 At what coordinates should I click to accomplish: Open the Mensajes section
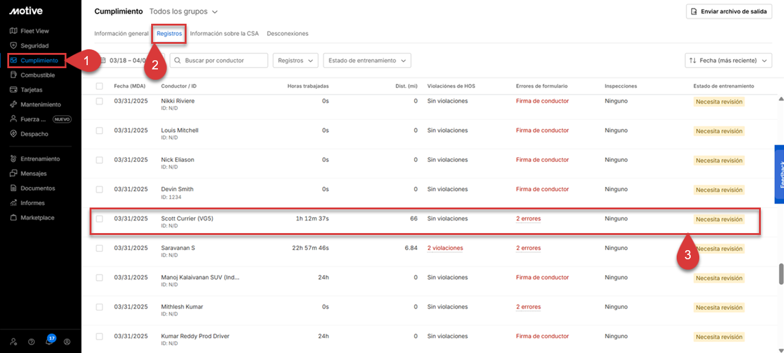(x=32, y=173)
